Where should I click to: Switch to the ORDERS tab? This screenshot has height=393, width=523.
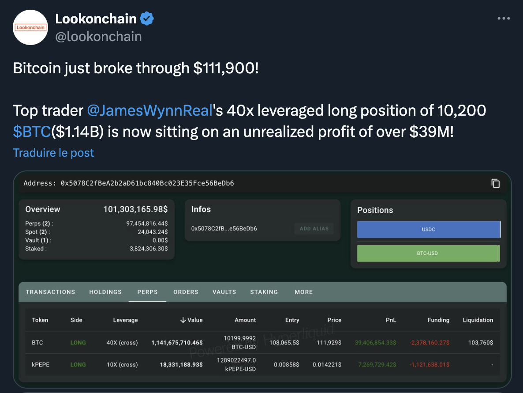186,292
